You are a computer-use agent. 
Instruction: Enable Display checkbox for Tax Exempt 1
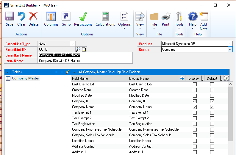[195, 112]
